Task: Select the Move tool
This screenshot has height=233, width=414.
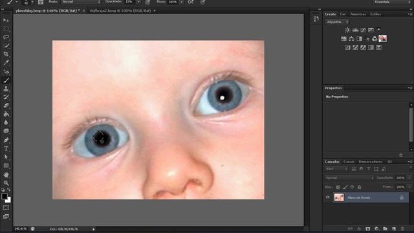Action: (6, 20)
